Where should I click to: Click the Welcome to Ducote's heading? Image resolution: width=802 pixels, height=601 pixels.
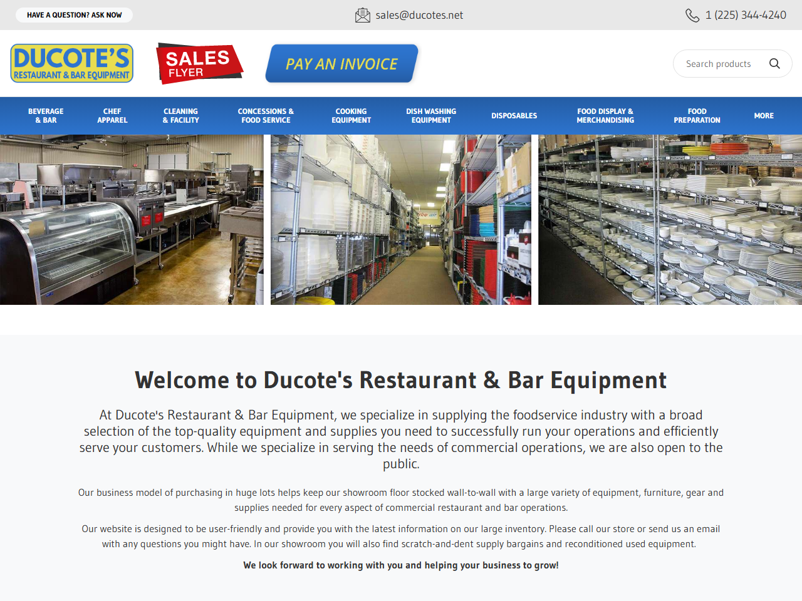[401, 380]
